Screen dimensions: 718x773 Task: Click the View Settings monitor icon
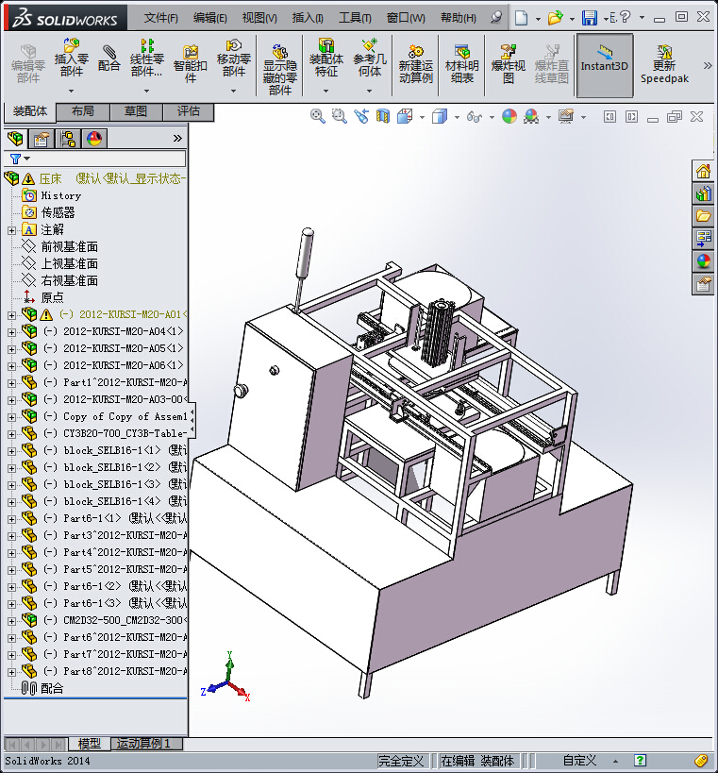click(566, 116)
